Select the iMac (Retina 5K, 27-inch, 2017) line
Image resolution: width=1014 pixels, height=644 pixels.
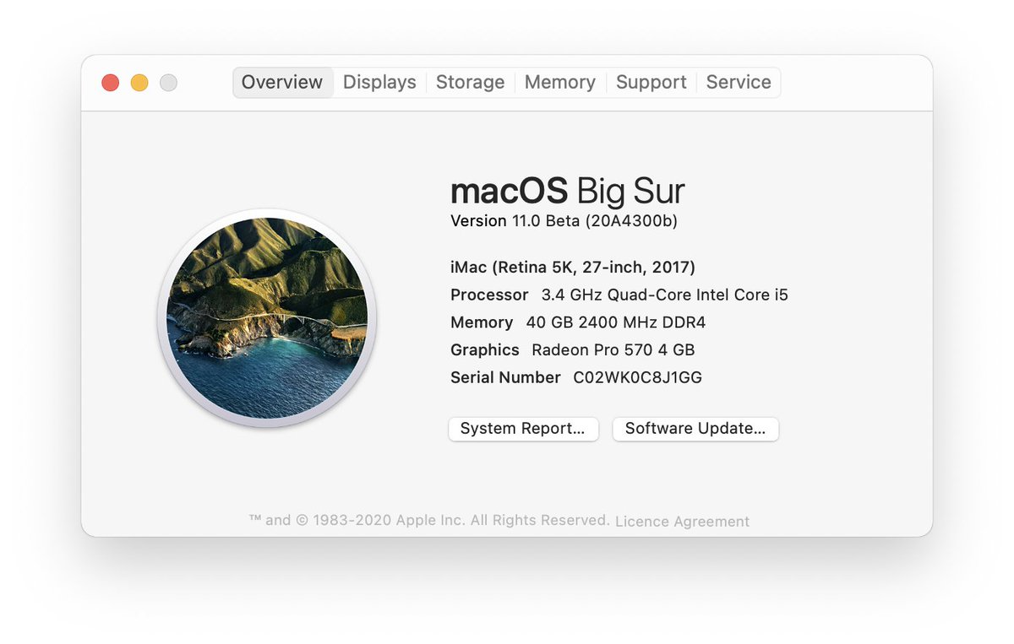click(x=573, y=268)
